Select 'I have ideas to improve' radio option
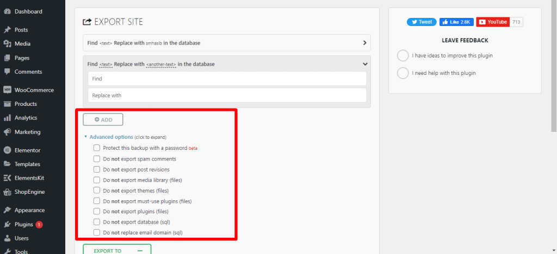The width and height of the screenshot is (557, 254). tap(403, 55)
